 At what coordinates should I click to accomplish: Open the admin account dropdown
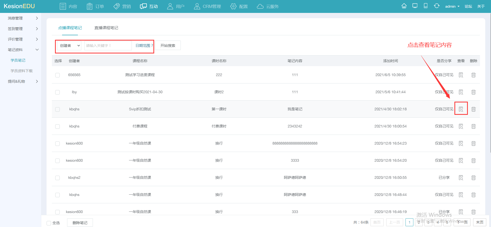(x=452, y=6)
